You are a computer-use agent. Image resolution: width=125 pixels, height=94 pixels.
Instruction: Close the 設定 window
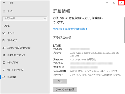(x=121, y=3)
